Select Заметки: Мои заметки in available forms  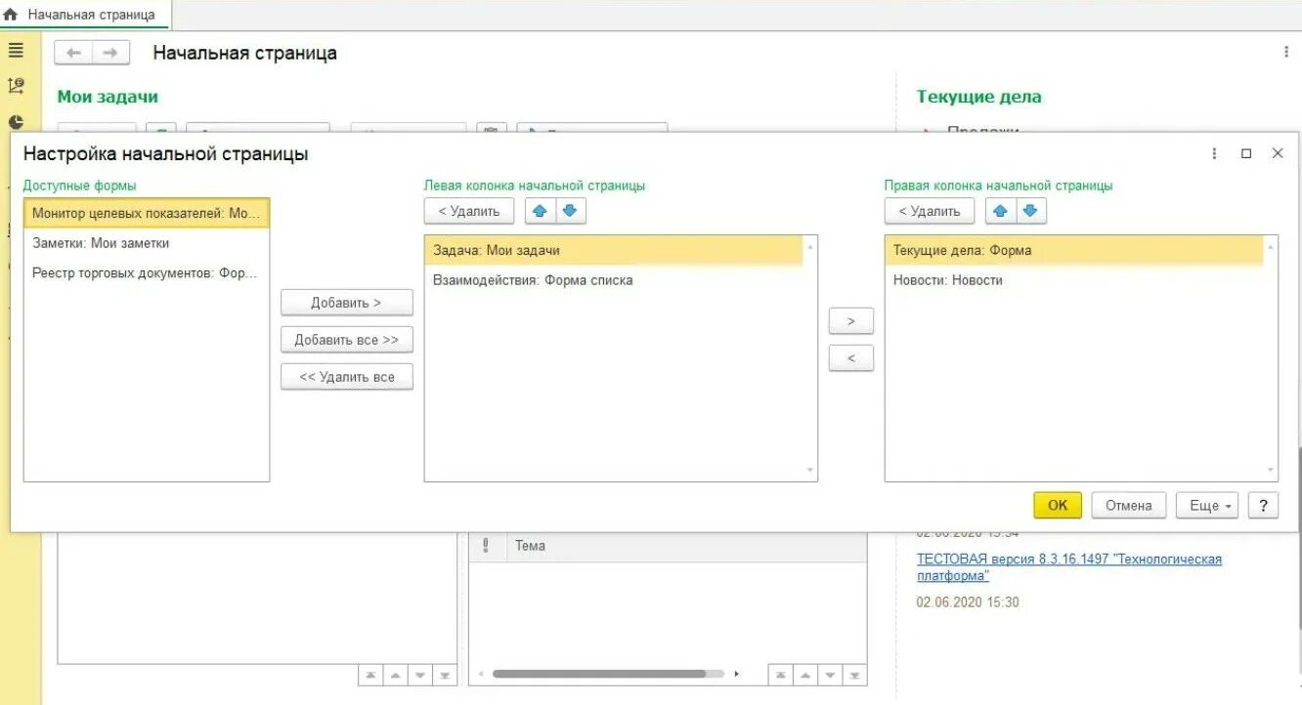tap(147, 243)
